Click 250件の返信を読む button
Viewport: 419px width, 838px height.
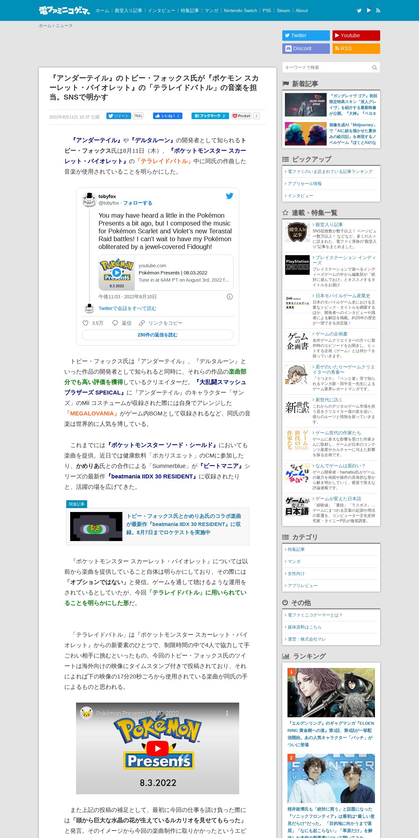(158, 335)
